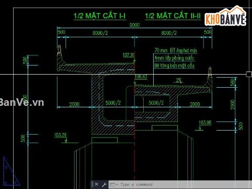Click the KhoBanVe logo

pos(225,16)
